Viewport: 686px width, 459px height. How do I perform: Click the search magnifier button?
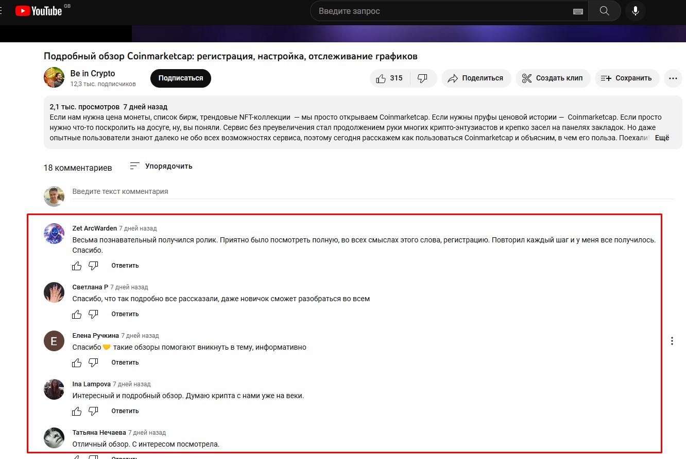pyautogui.click(x=604, y=11)
